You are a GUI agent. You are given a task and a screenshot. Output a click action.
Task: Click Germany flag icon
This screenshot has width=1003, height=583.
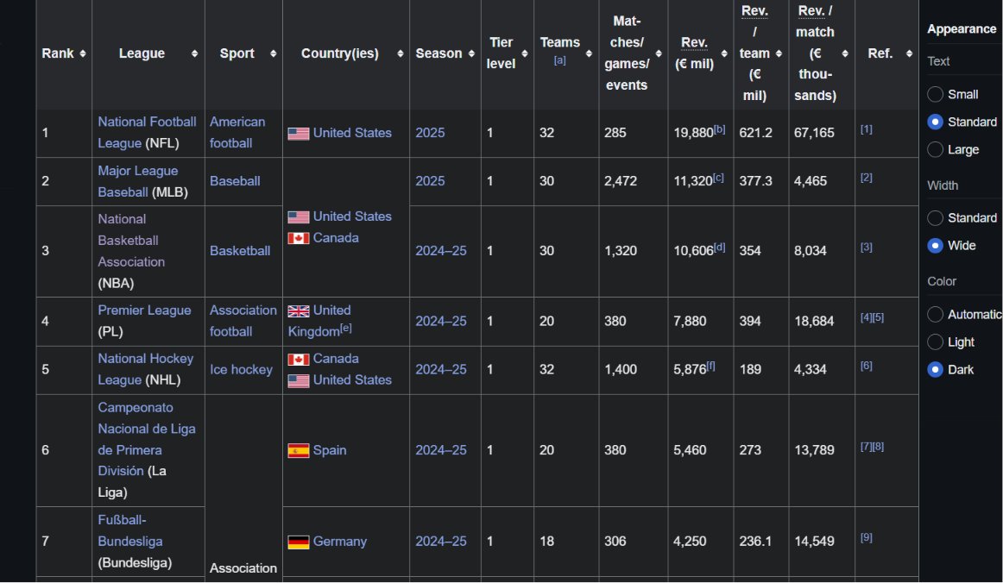click(298, 542)
